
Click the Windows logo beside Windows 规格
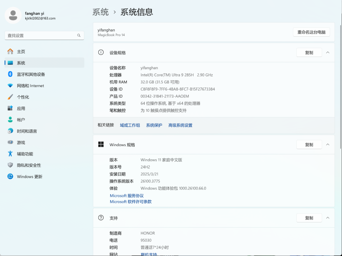101,144
